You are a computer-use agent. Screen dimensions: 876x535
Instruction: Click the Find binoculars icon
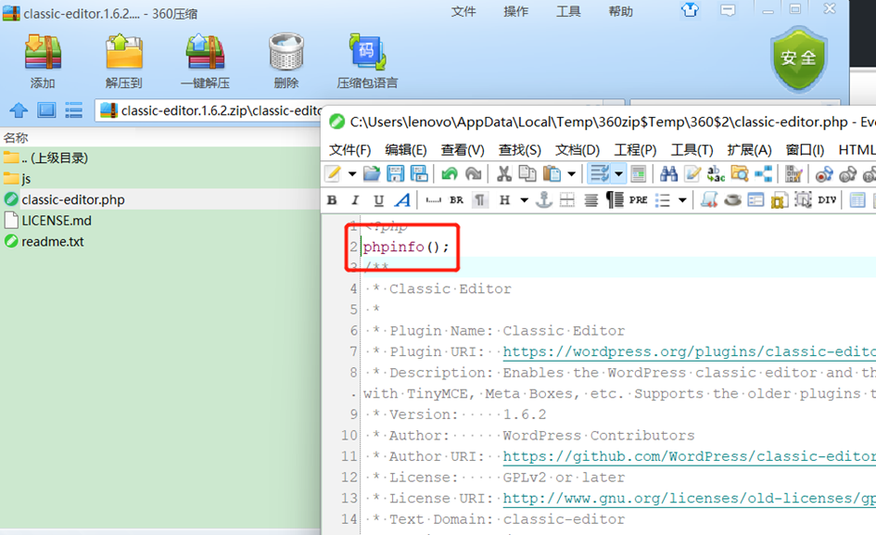668,174
